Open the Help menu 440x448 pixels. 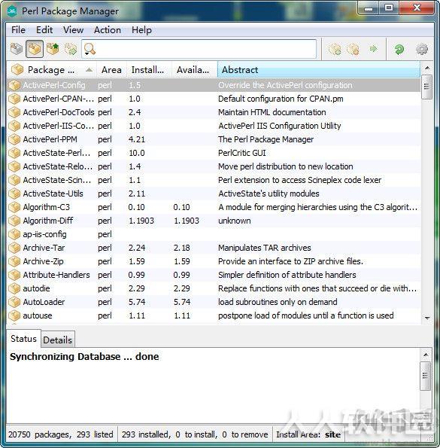tap(141, 30)
